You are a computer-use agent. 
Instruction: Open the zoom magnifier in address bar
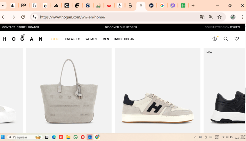click(x=211, y=17)
